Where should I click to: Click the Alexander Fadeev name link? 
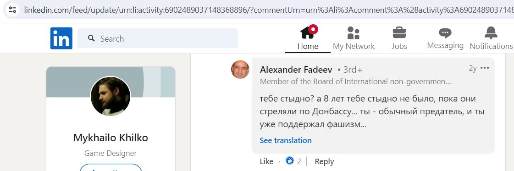click(296, 69)
